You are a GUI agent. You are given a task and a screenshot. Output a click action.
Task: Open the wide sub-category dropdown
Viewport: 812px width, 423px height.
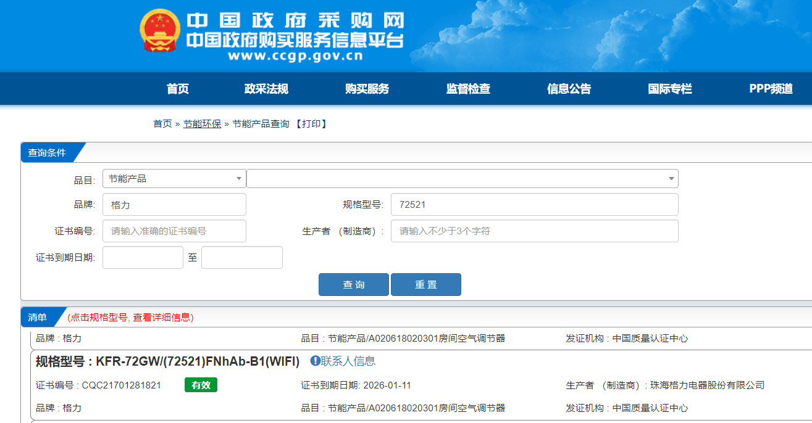click(463, 179)
